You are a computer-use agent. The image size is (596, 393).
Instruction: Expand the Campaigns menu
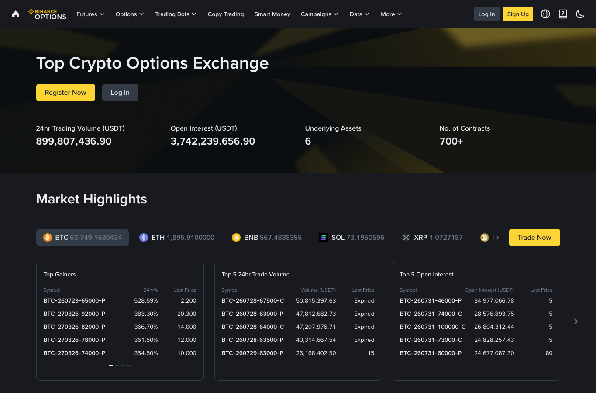320,14
